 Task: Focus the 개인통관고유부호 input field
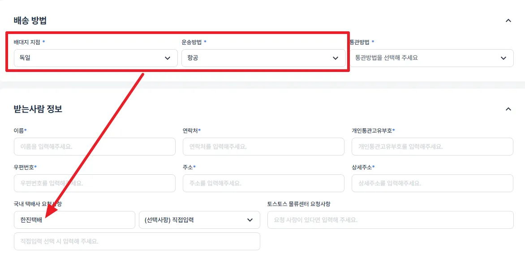pos(433,147)
